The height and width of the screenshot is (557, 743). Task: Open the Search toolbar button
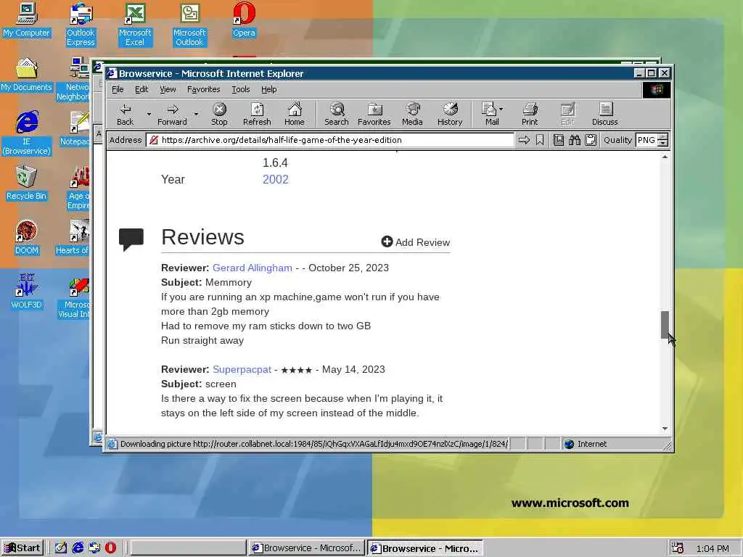coord(337,115)
